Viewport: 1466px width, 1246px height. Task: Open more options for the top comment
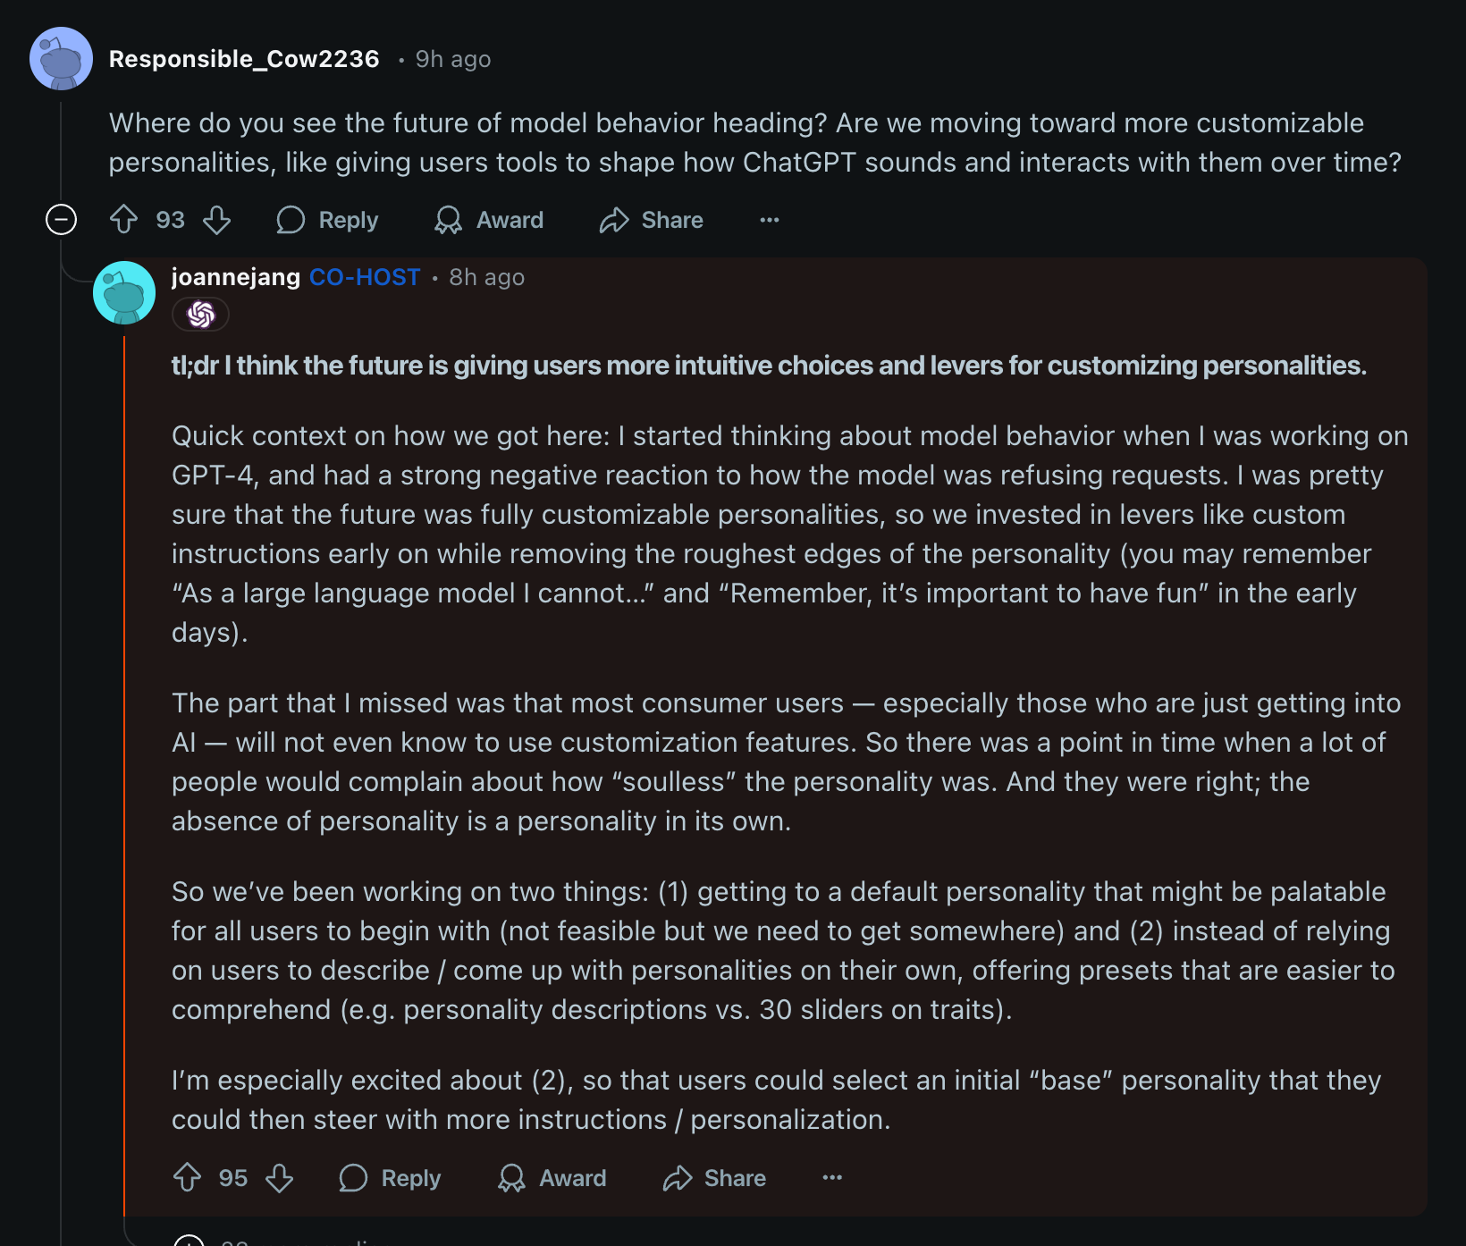click(770, 220)
